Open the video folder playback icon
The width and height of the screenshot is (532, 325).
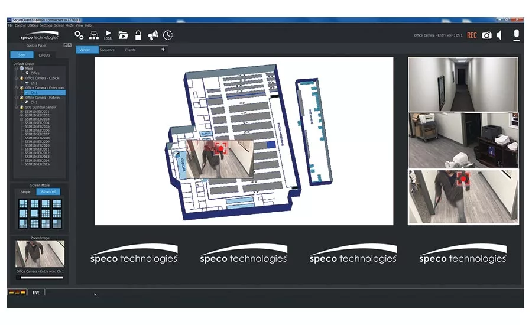[123, 35]
